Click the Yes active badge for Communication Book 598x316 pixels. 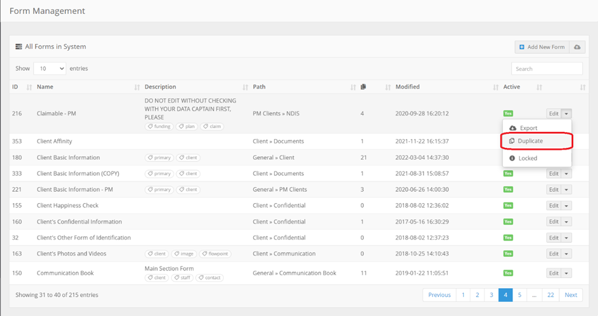(508, 273)
